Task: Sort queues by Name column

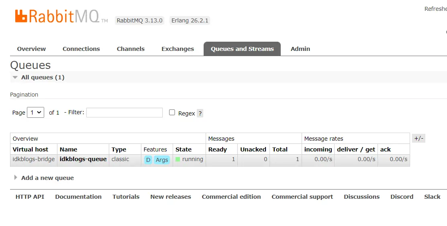Action: pos(68,149)
